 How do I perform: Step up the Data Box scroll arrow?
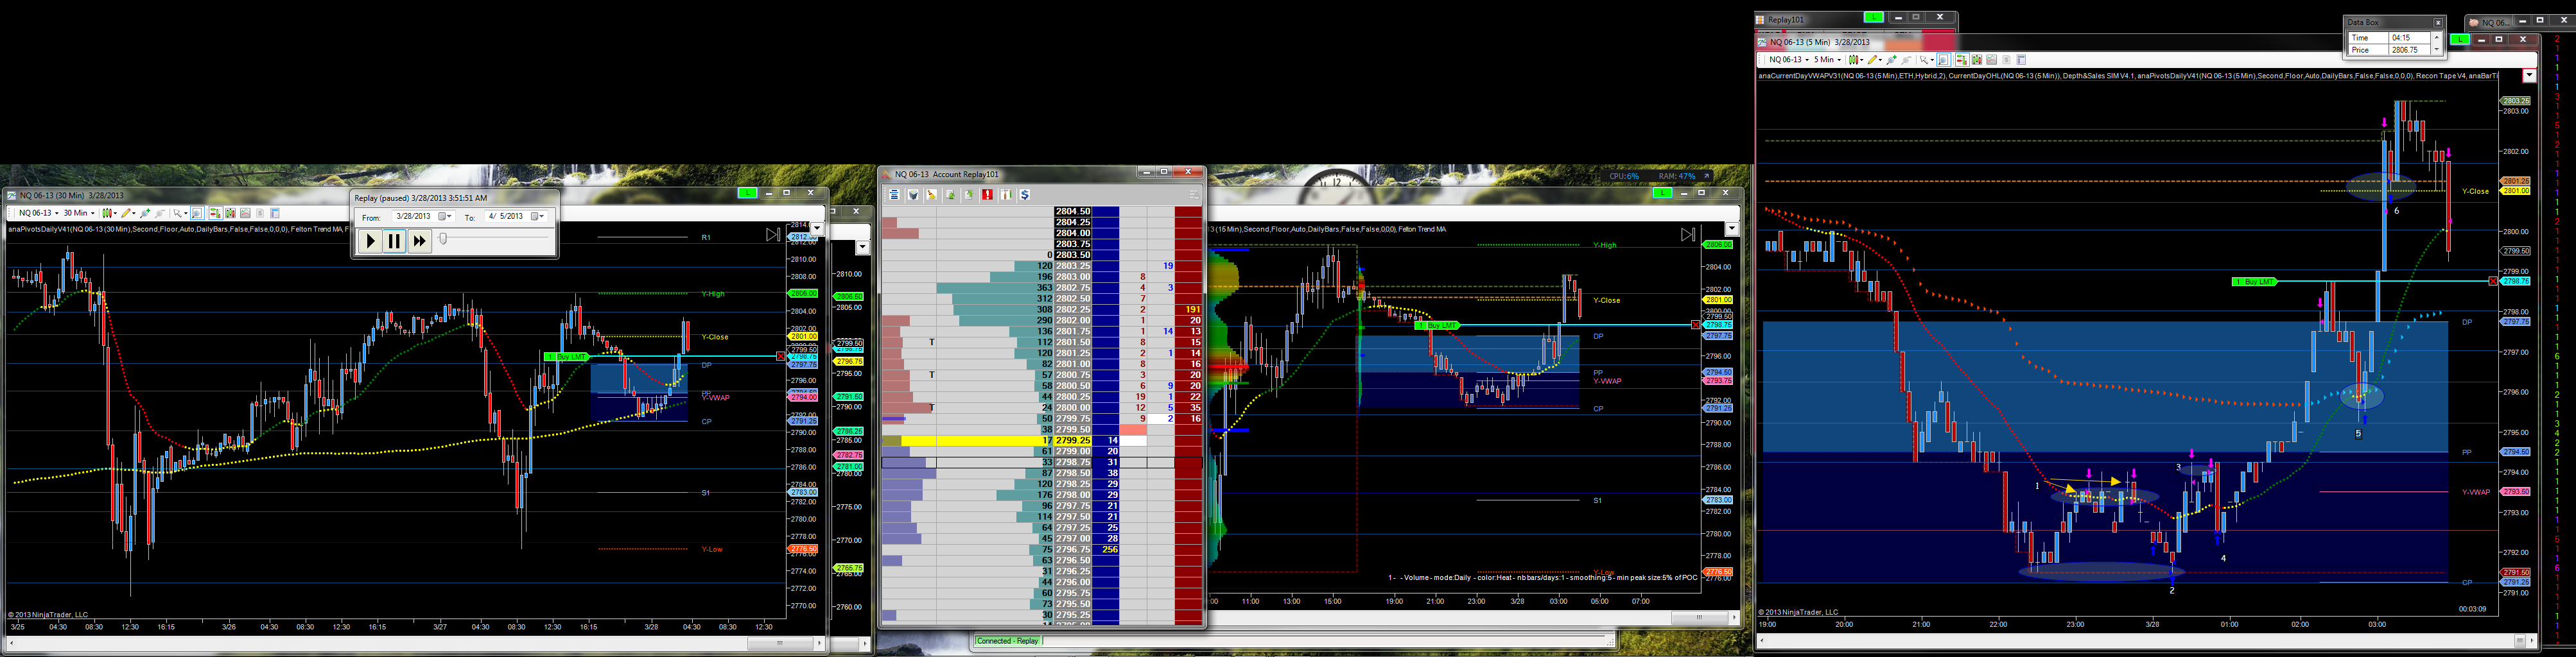[x=2437, y=37]
